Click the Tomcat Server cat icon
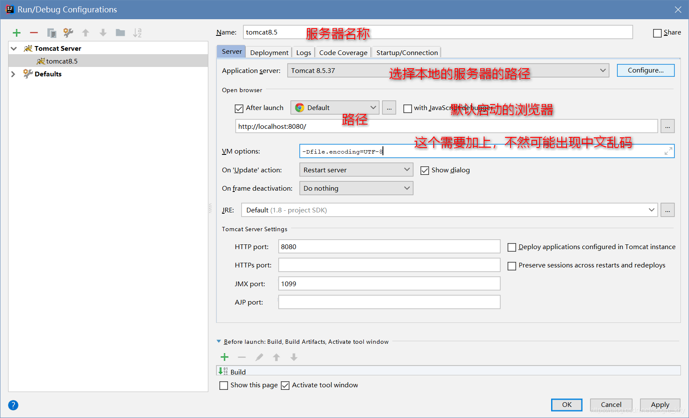The image size is (689, 418). pos(28,48)
